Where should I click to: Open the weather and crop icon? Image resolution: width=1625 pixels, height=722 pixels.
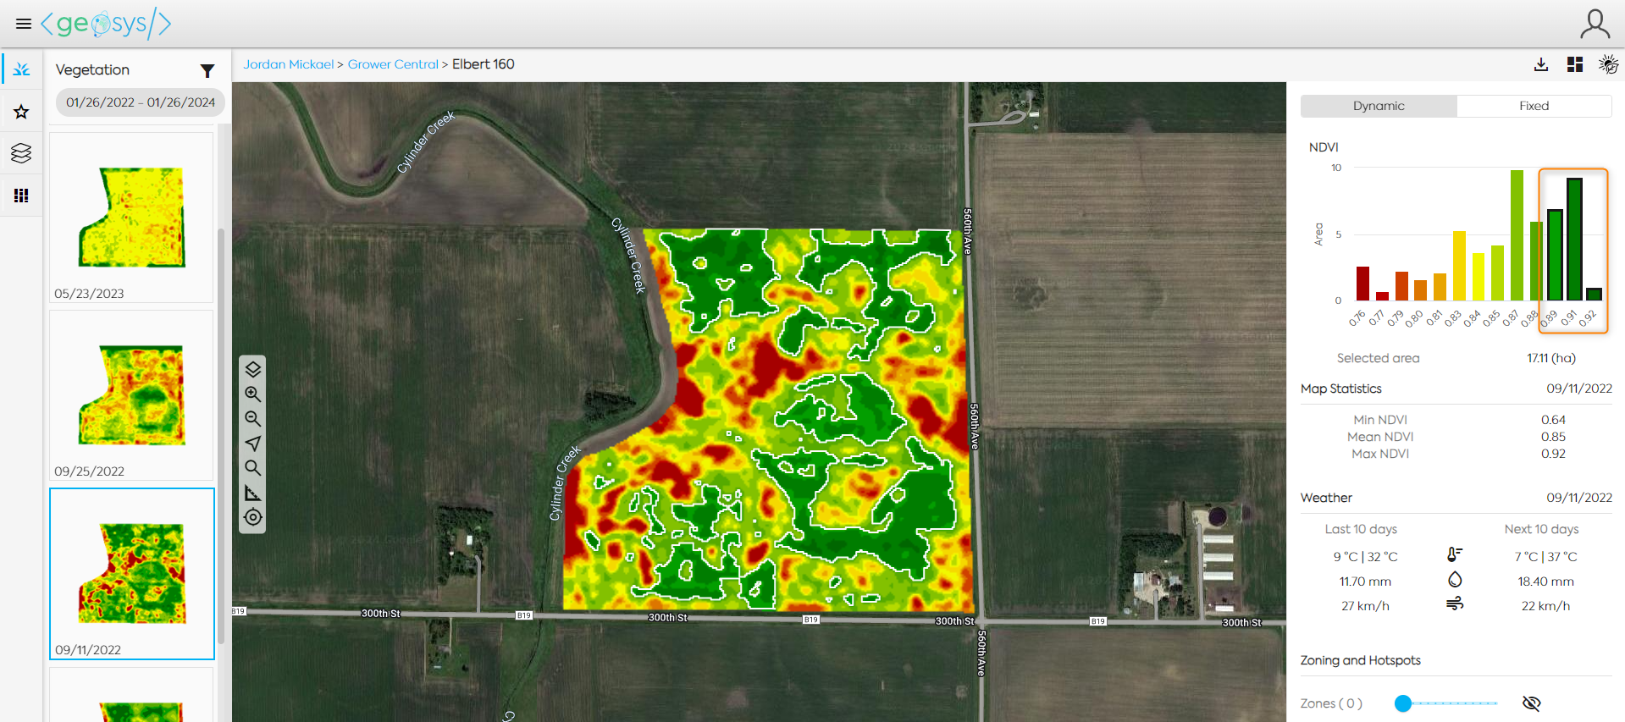(1608, 64)
